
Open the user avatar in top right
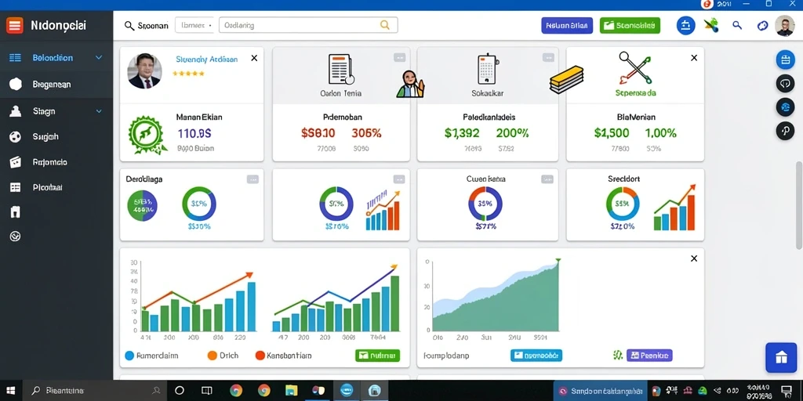tap(784, 26)
